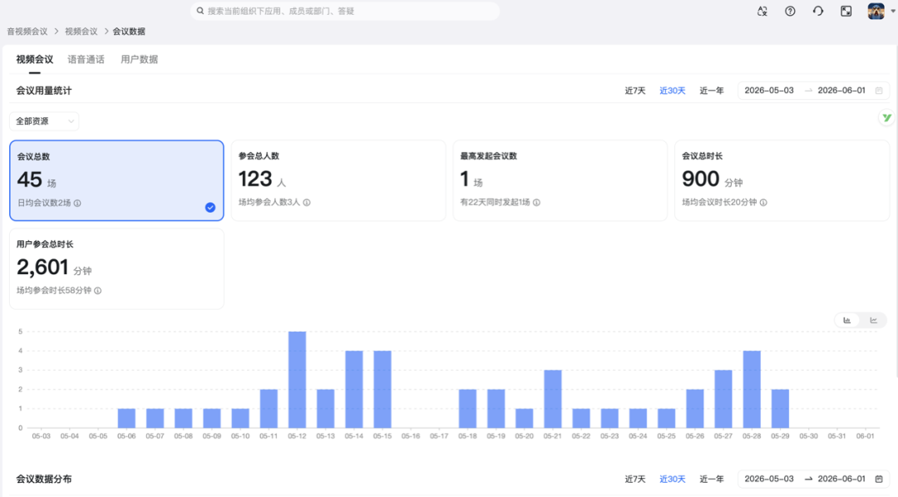Click the 会议用量统计 section heading
Screen dimensions: 898x497
(44, 91)
